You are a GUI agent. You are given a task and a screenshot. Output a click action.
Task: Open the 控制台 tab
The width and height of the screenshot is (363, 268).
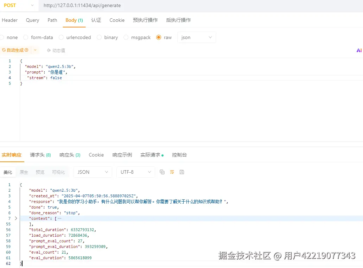click(179, 155)
